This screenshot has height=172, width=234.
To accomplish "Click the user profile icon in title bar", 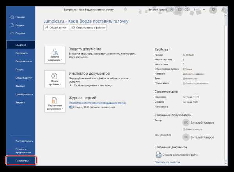I will pos(172,10).
